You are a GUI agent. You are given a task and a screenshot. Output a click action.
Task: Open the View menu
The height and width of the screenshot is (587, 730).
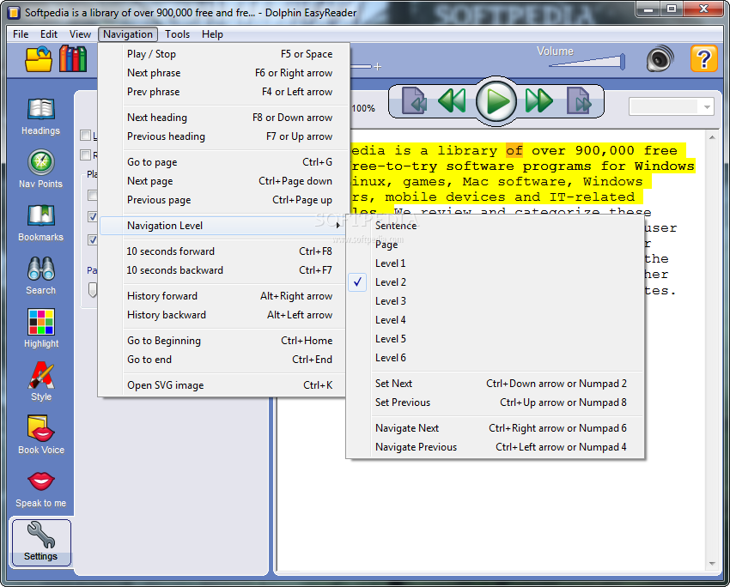pyautogui.click(x=80, y=34)
